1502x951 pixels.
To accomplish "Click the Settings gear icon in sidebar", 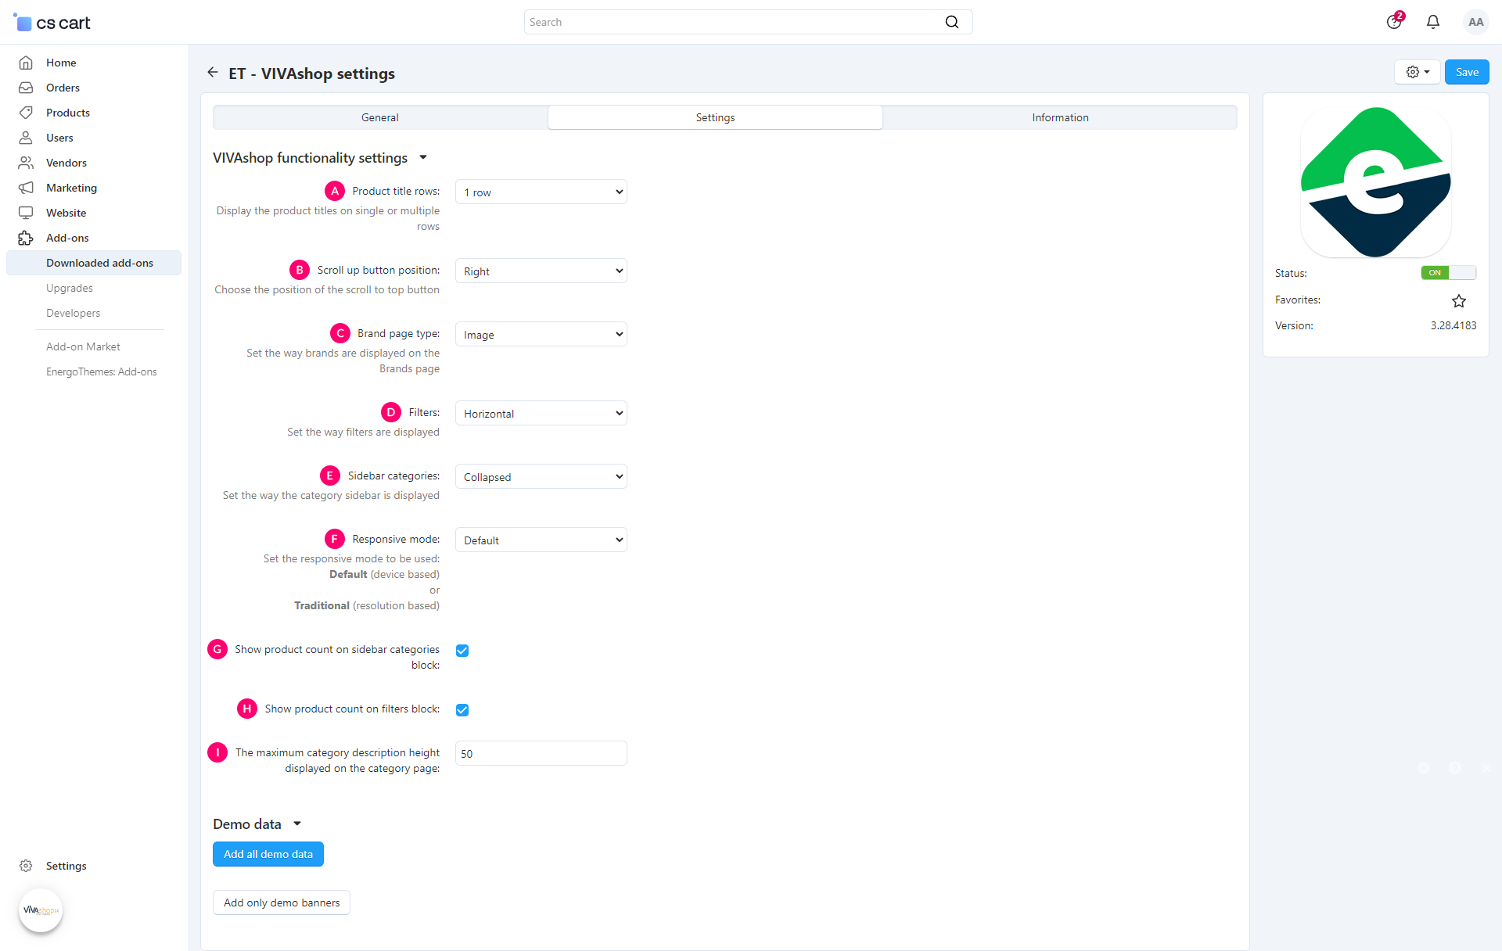I will (26, 866).
